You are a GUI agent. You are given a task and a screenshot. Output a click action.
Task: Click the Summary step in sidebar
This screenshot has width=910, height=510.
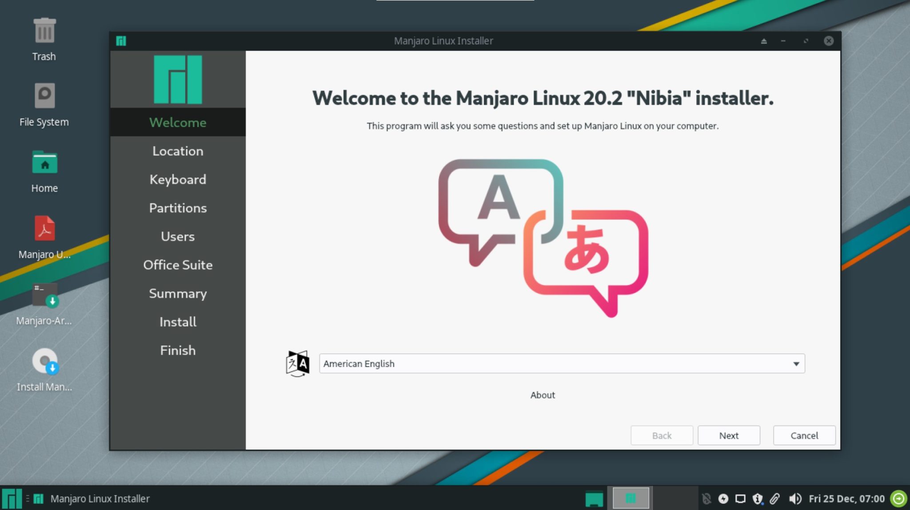pyautogui.click(x=177, y=293)
